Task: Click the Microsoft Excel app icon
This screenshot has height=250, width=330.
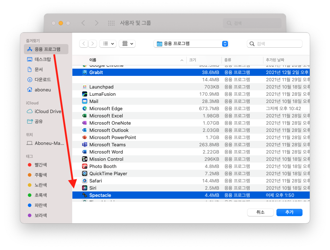Action: coord(85,116)
